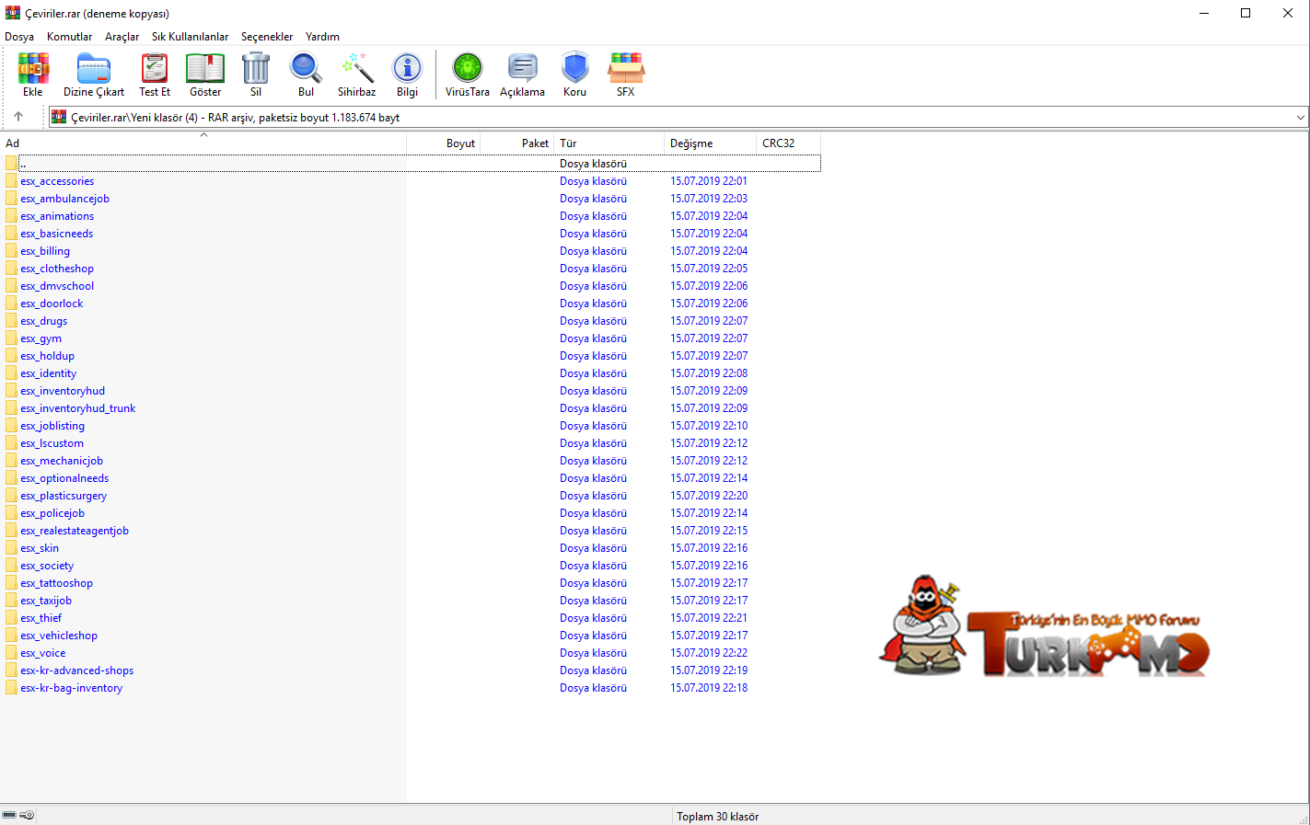Sort by the Paket column header

(517, 143)
